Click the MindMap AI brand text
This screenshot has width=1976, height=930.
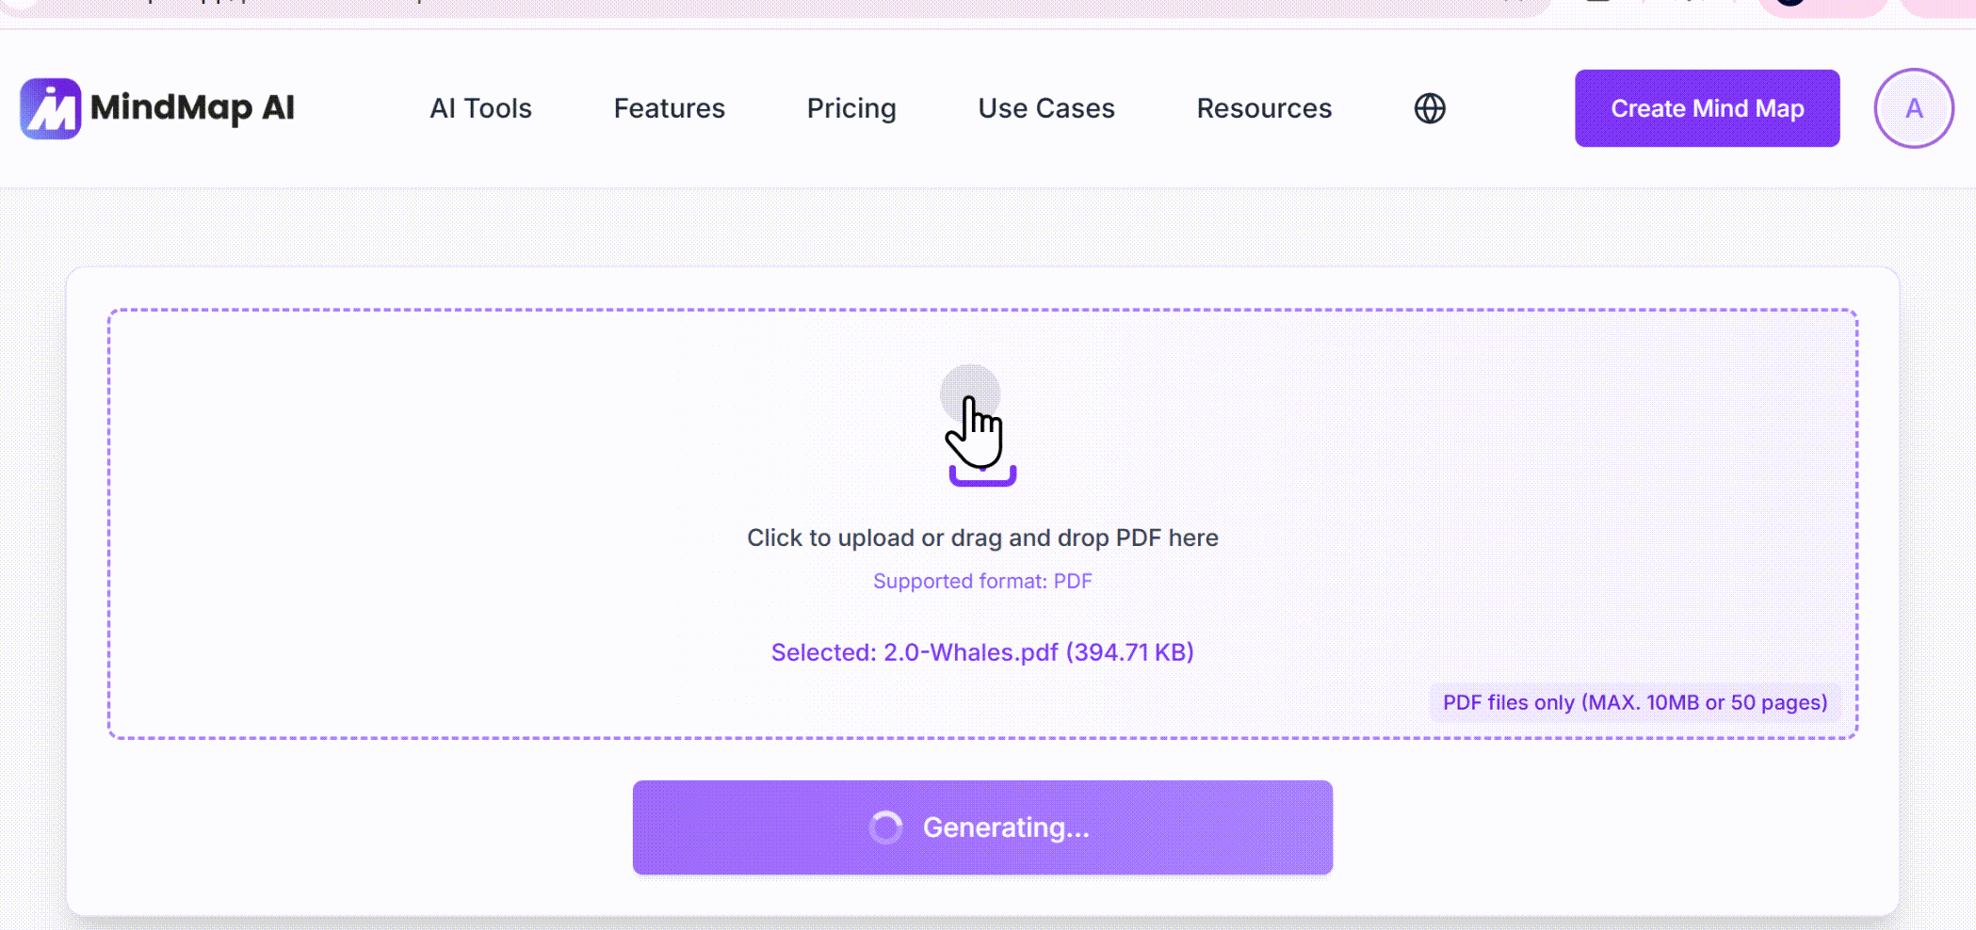[x=192, y=107]
